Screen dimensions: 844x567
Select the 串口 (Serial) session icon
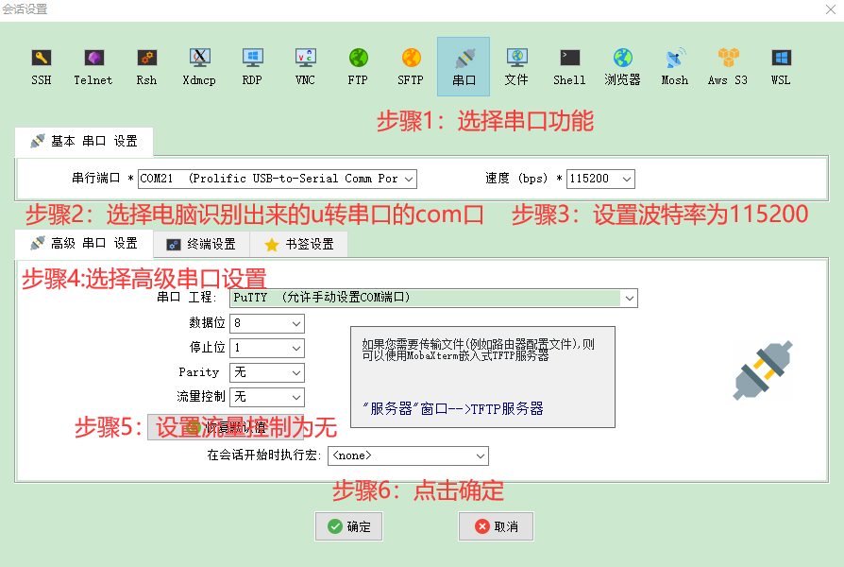pos(464,67)
